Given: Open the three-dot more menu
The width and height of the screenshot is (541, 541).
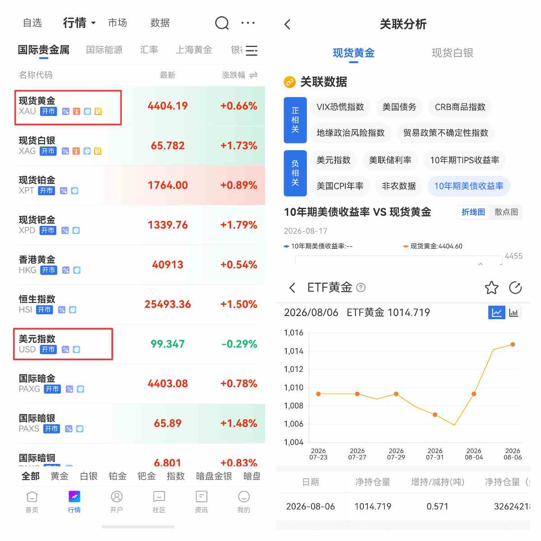Looking at the screenshot, I should [248, 23].
